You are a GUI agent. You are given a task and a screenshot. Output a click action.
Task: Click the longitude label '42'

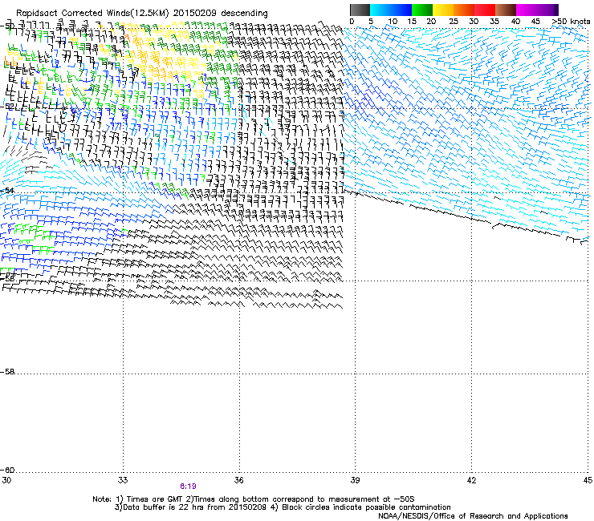coord(471,480)
